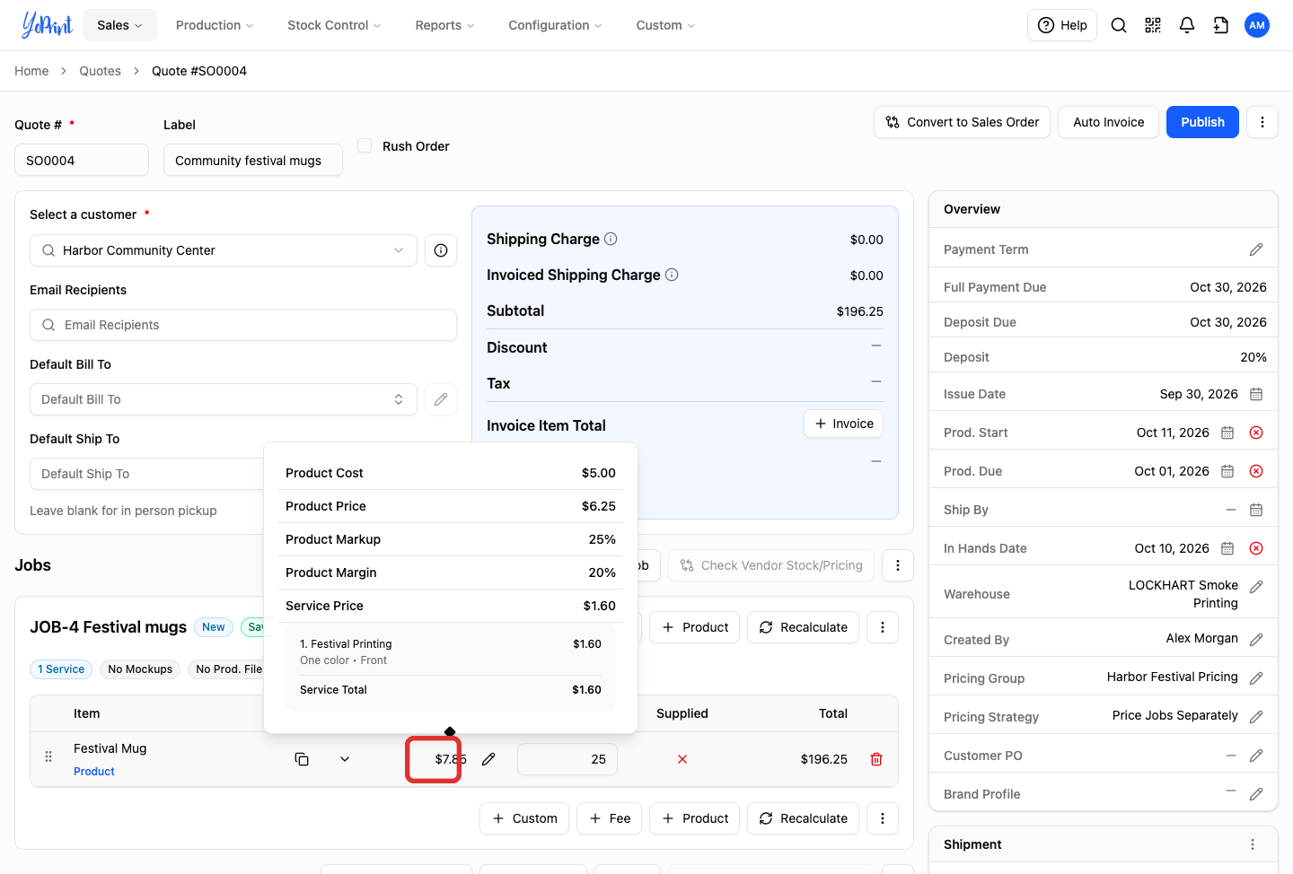
Task: Open the Sales menu
Action: (120, 25)
